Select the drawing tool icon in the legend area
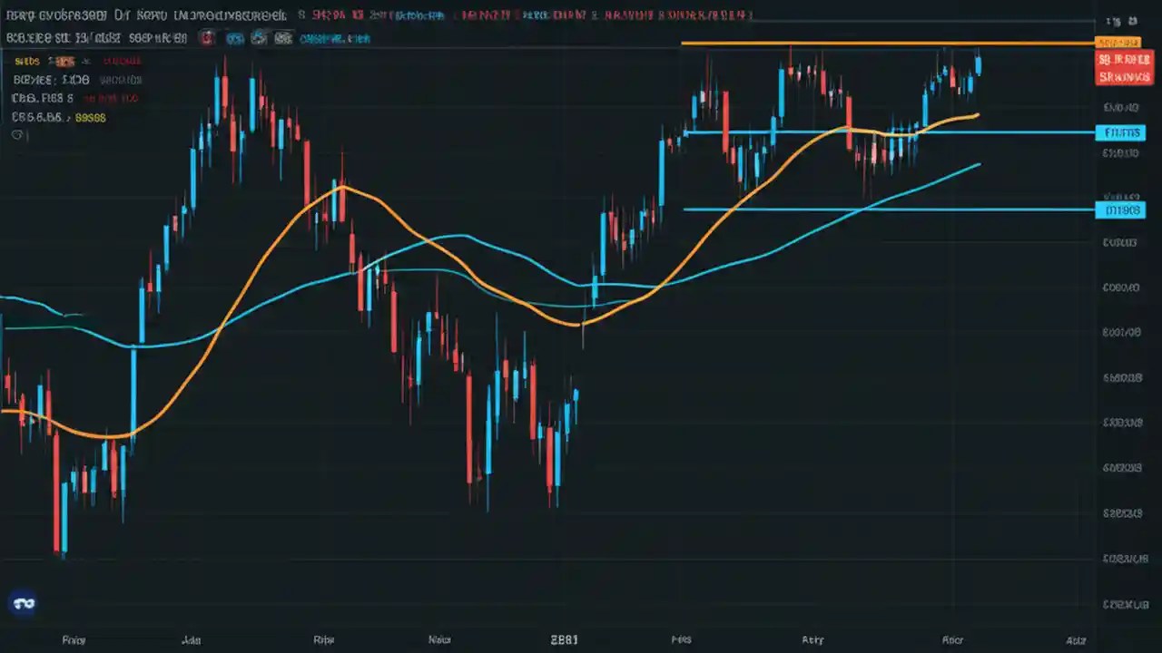The image size is (1162, 653). point(16,134)
